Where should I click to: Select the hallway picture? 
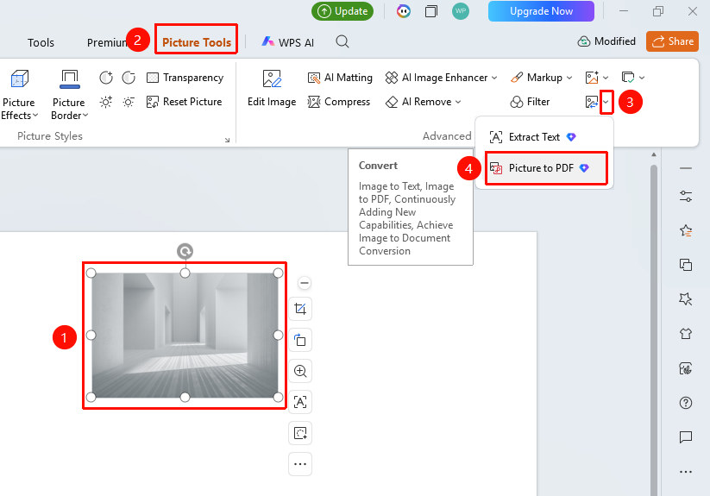(x=185, y=336)
